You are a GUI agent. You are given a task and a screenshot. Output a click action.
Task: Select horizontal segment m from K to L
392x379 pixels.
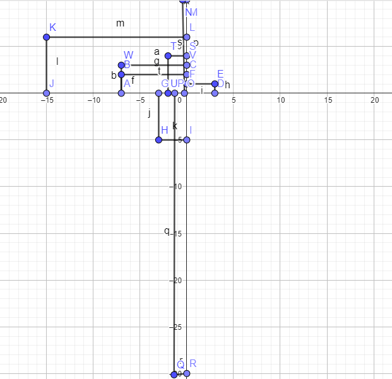(x=114, y=37)
